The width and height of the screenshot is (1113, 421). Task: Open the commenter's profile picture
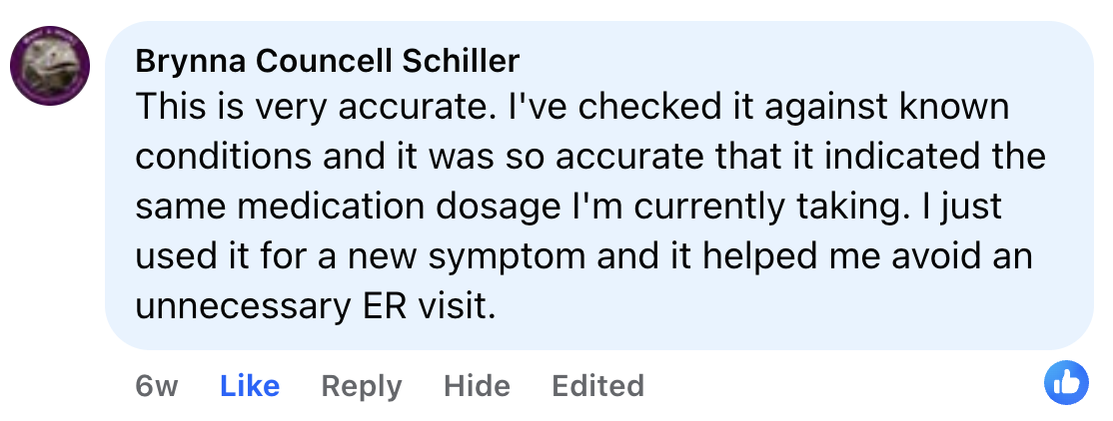pos(50,68)
